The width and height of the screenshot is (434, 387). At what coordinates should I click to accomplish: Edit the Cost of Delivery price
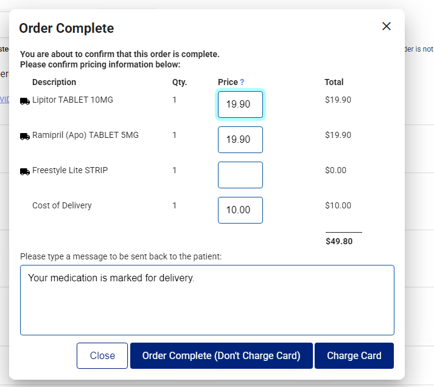[x=240, y=210]
